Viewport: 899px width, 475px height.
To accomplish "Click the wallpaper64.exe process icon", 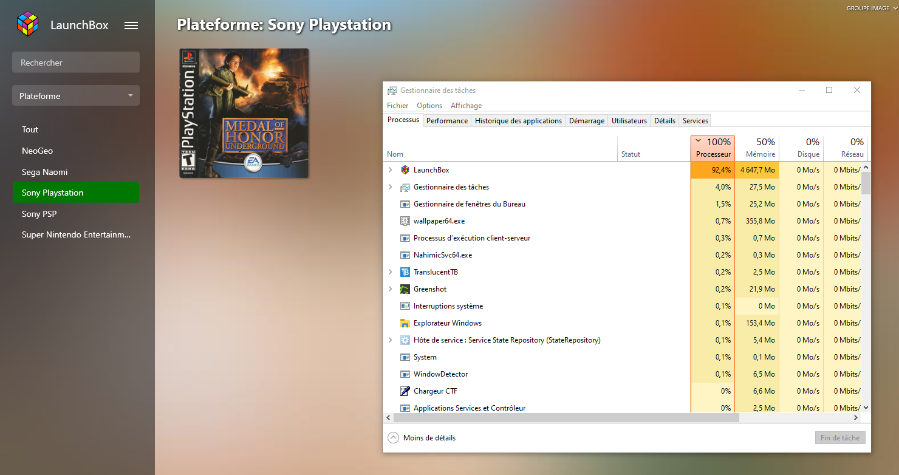I will (405, 221).
